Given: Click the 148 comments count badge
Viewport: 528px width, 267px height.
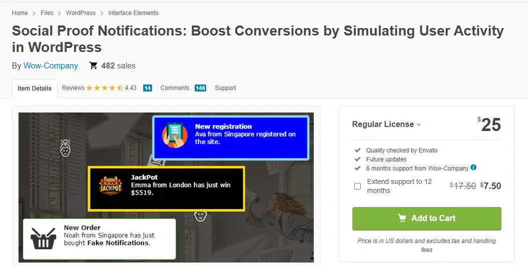Looking at the screenshot, I should [x=200, y=88].
